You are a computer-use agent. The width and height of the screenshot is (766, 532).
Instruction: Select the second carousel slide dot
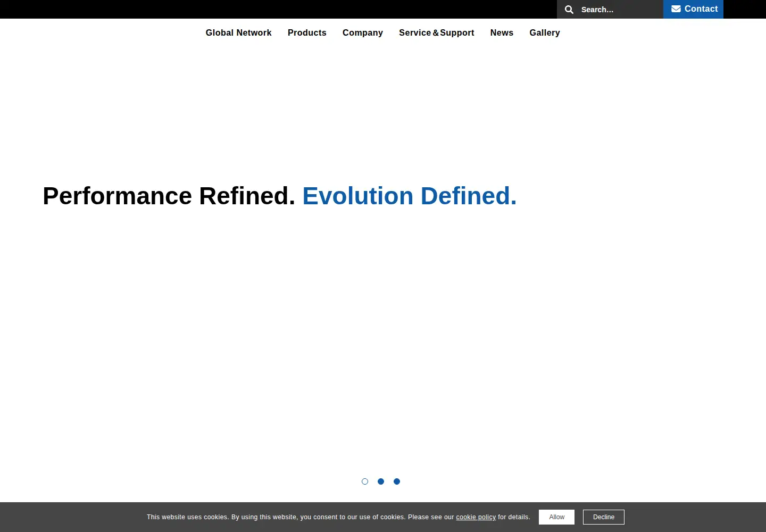pyautogui.click(x=381, y=481)
